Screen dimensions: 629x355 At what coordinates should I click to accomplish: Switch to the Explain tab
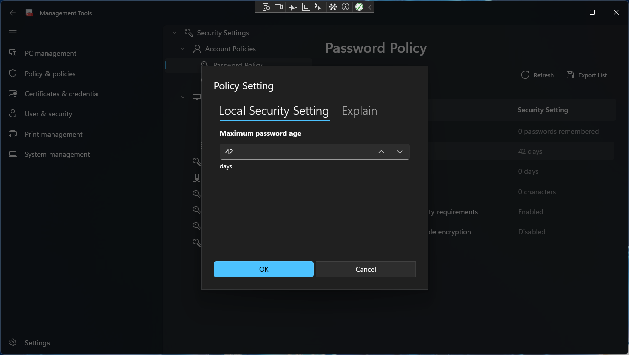[x=359, y=111]
